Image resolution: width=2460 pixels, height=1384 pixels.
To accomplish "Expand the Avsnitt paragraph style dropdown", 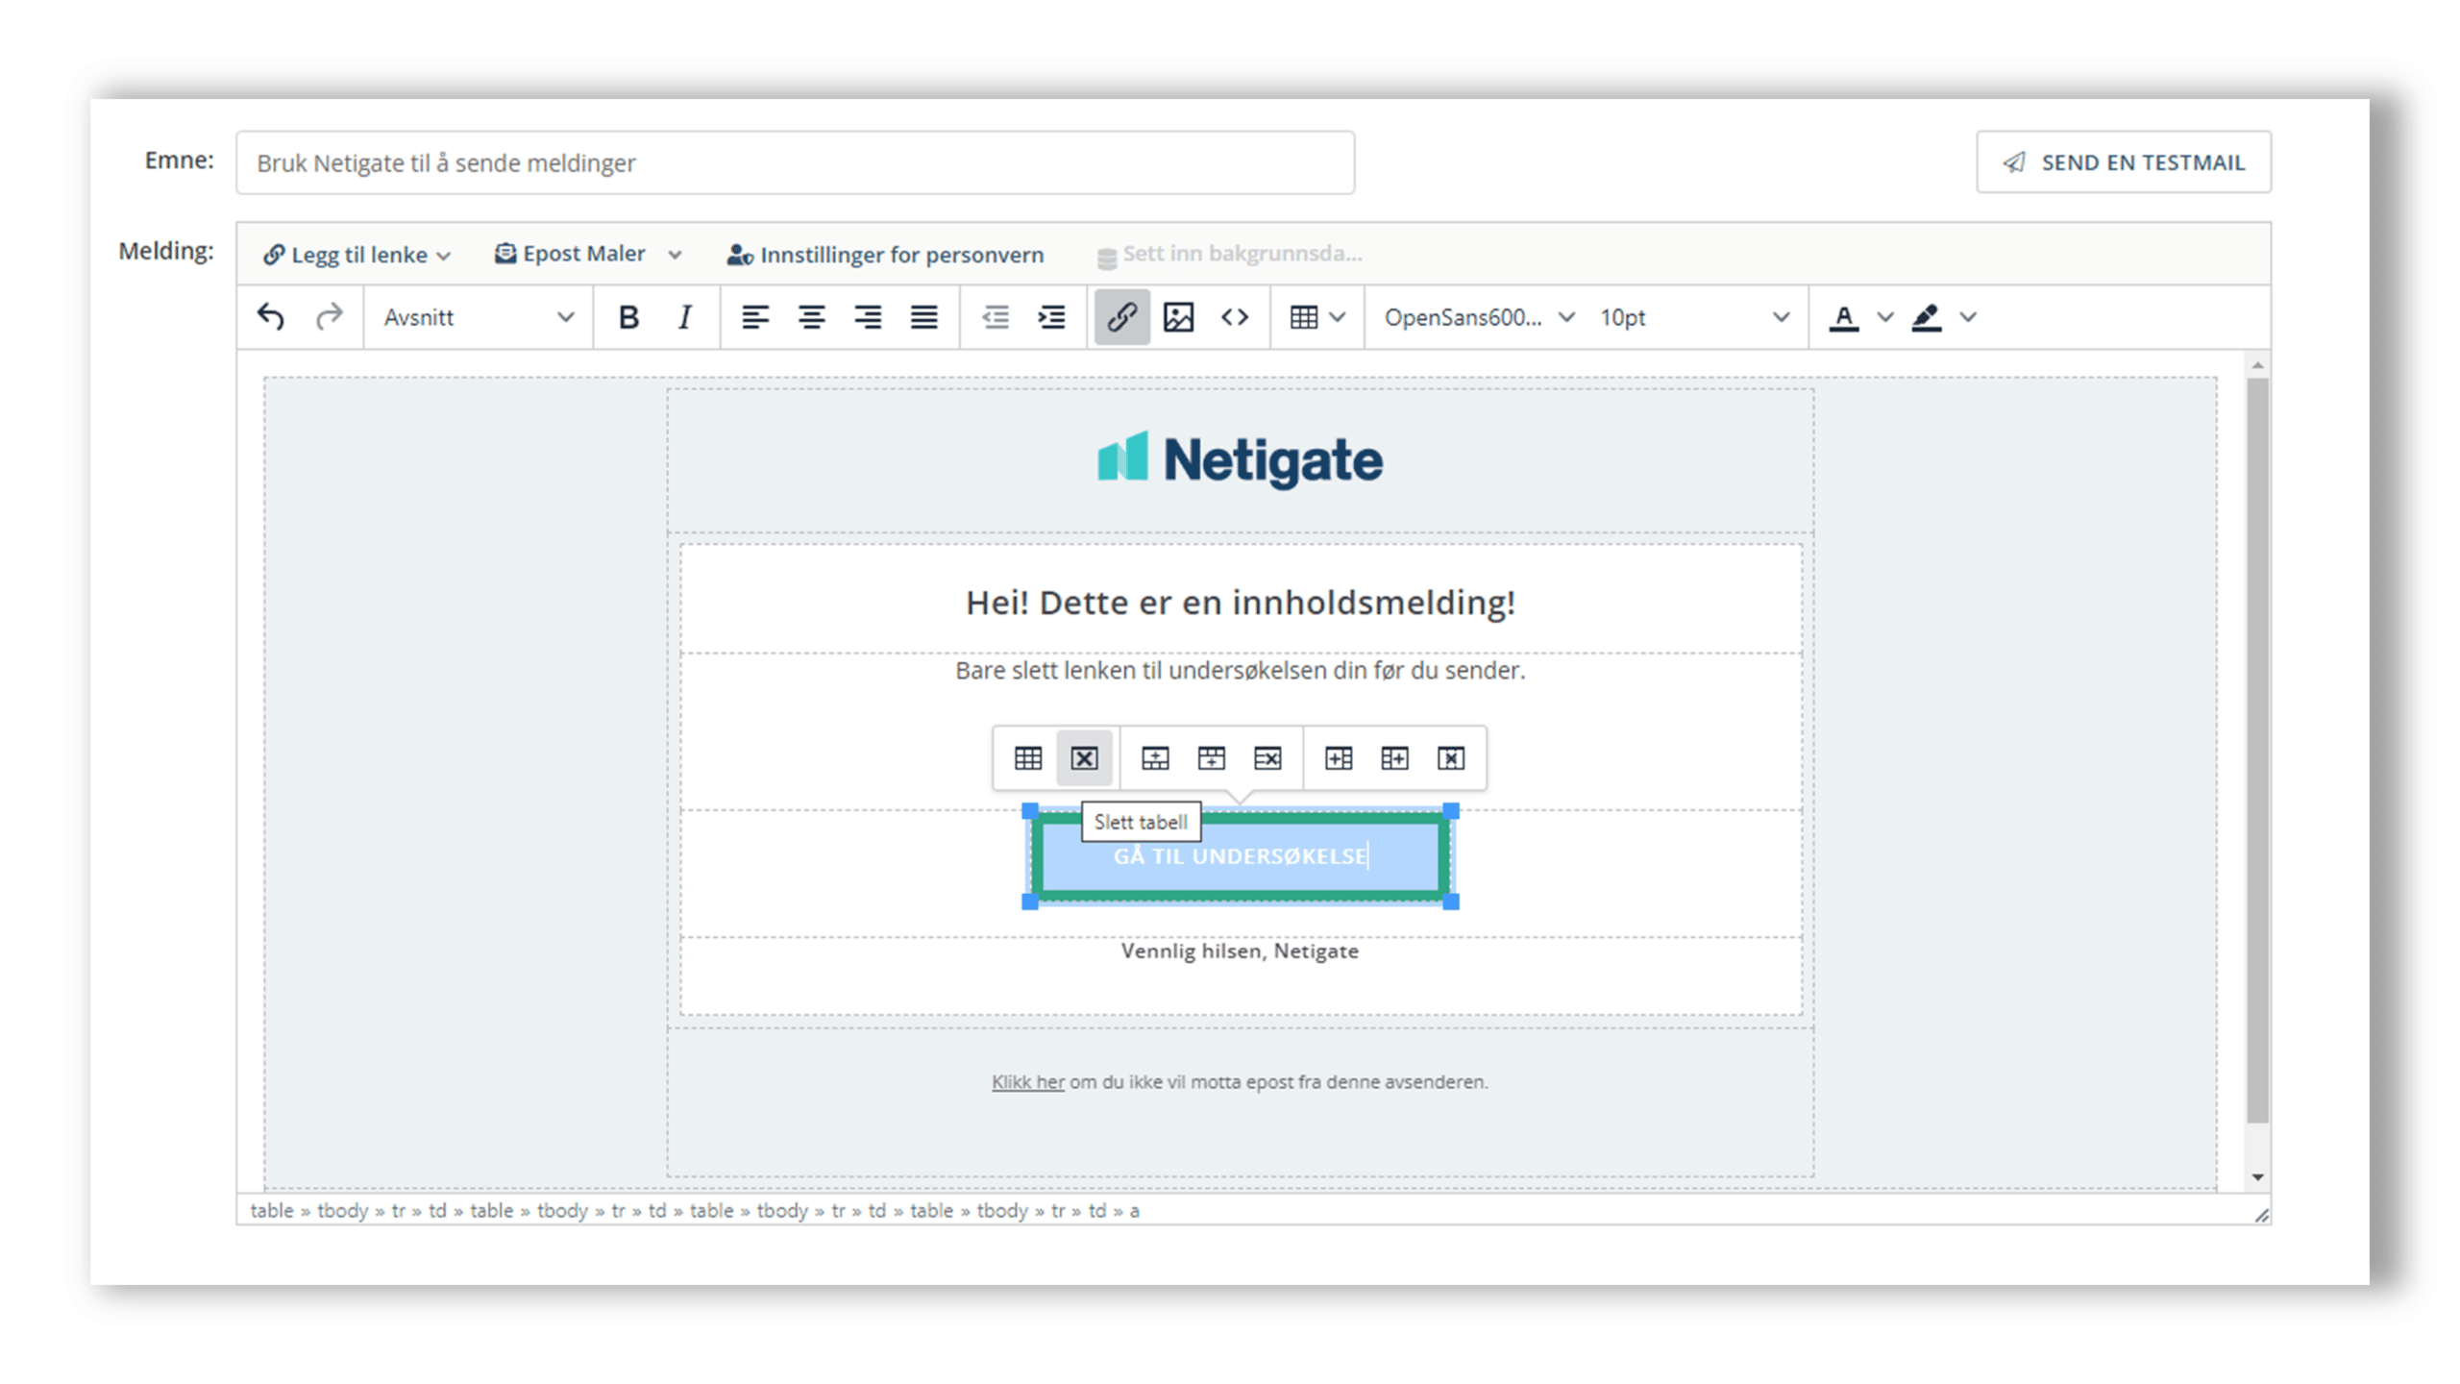I will tap(478, 316).
